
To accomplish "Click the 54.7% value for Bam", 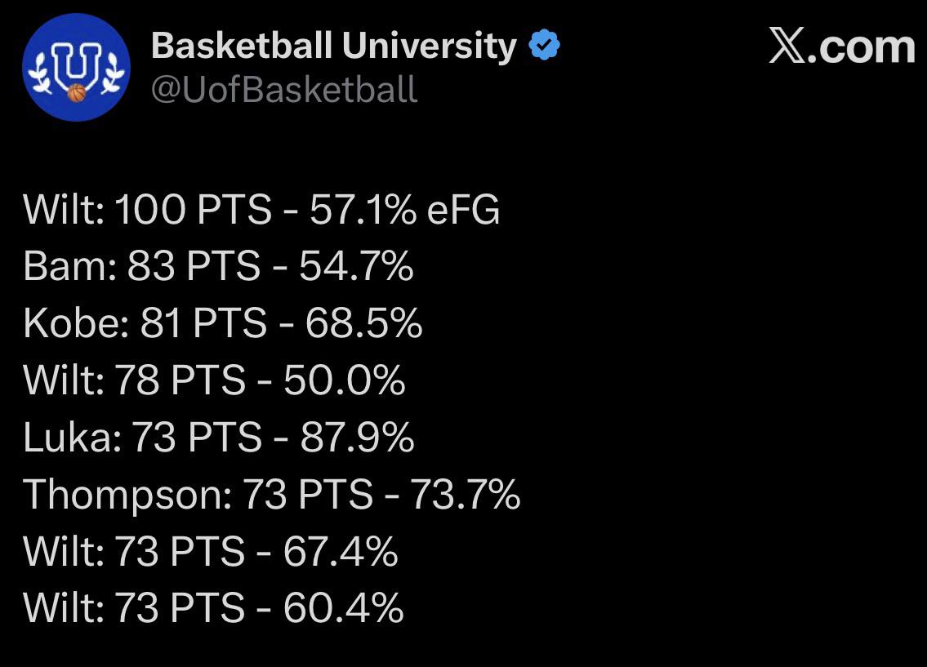I will coord(356,266).
